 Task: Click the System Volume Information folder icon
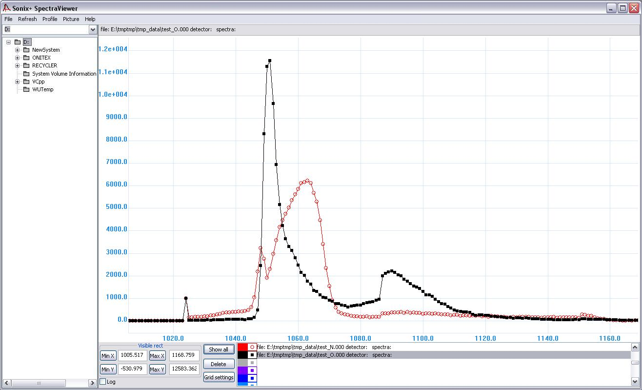[x=26, y=74]
